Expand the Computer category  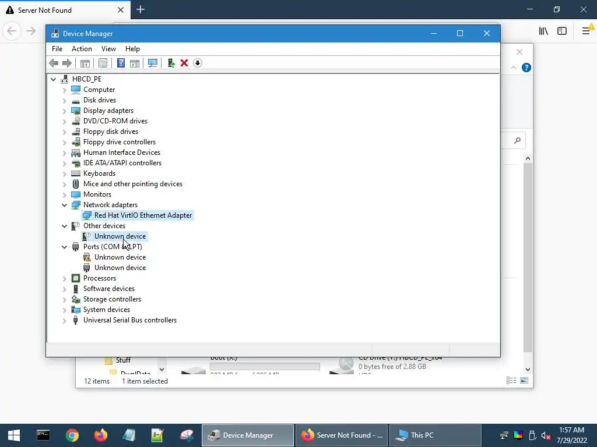click(x=64, y=90)
